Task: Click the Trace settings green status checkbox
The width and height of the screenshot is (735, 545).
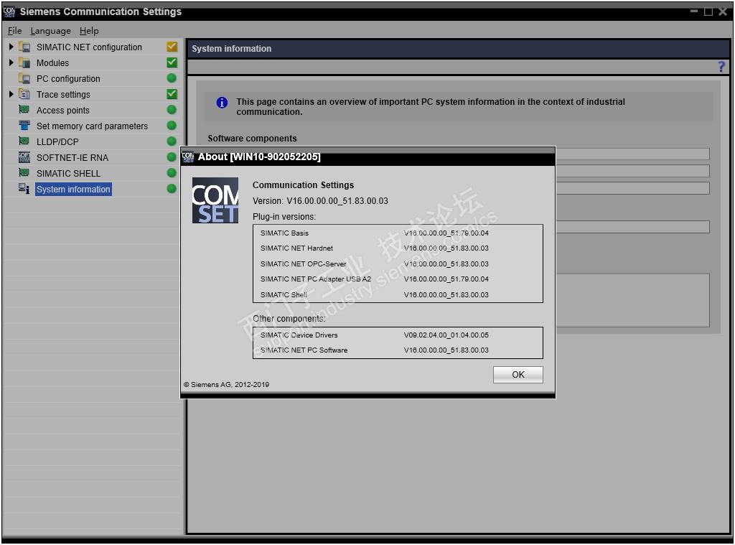Action: coord(172,94)
